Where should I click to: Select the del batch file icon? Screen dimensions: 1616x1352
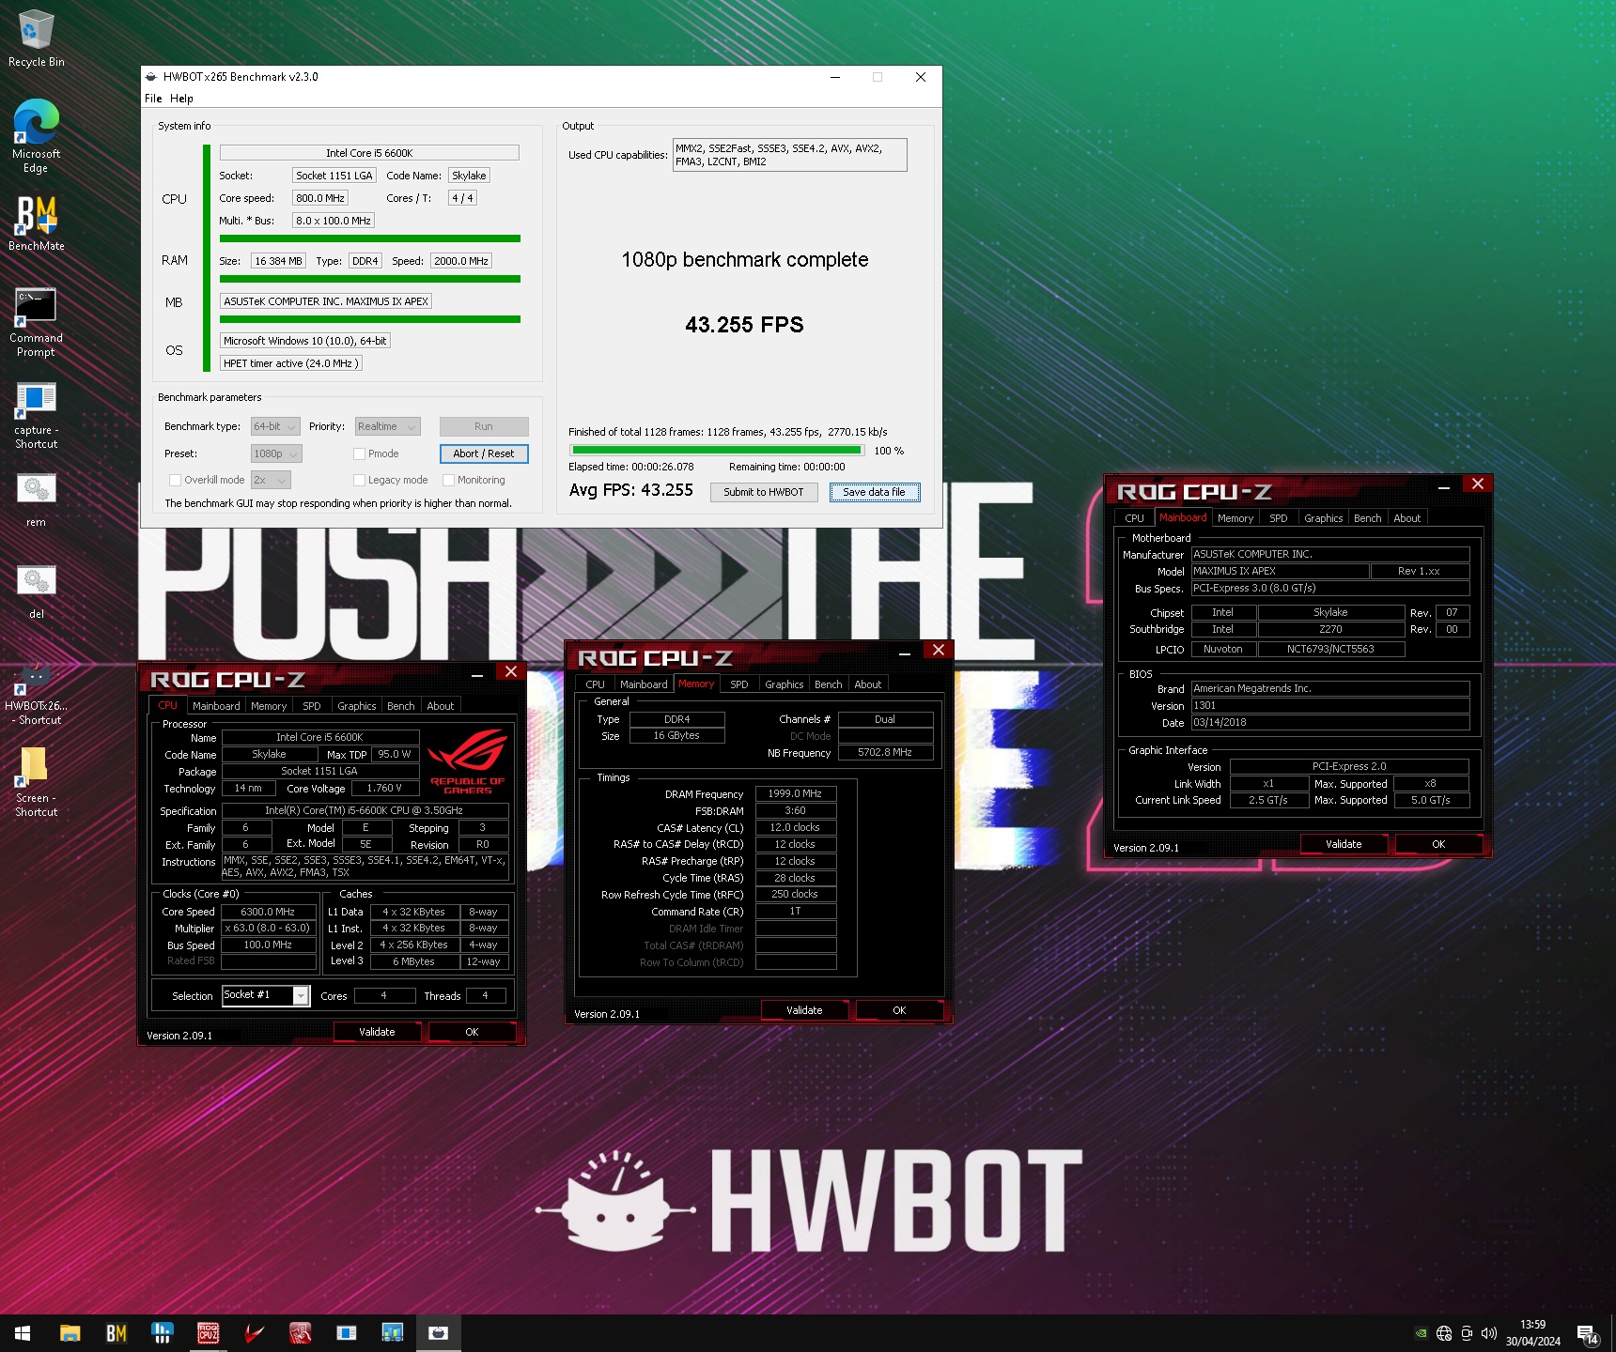pos(36,591)
